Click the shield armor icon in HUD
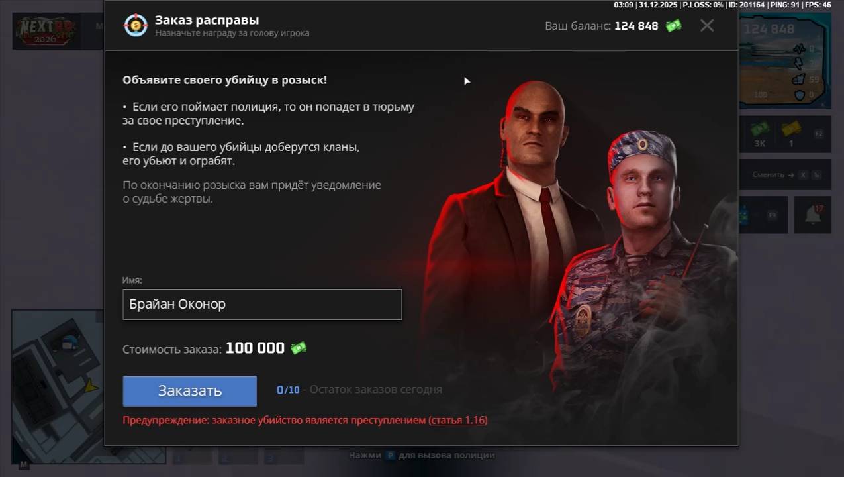The width and height of the screenshot is (844, 477). 799,95
